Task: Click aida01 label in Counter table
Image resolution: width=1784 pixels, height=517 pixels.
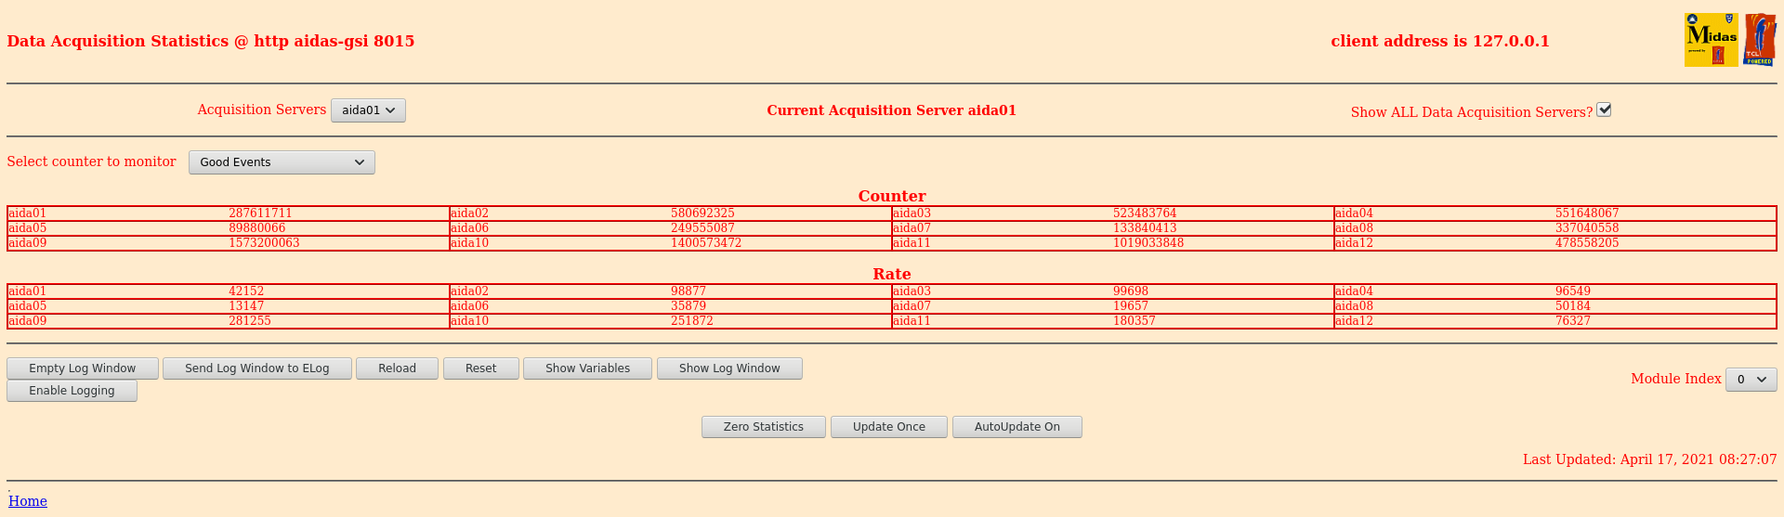Action: click(x=27, y=213)
